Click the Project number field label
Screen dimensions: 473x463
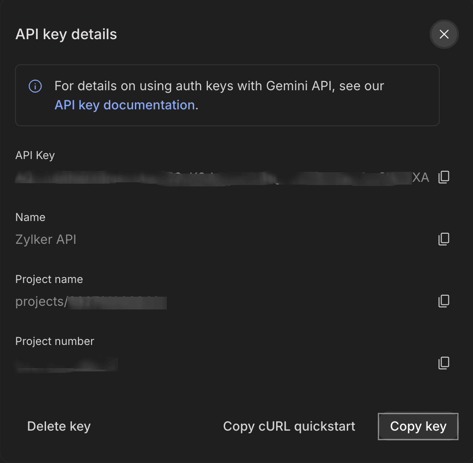point(55,341)
